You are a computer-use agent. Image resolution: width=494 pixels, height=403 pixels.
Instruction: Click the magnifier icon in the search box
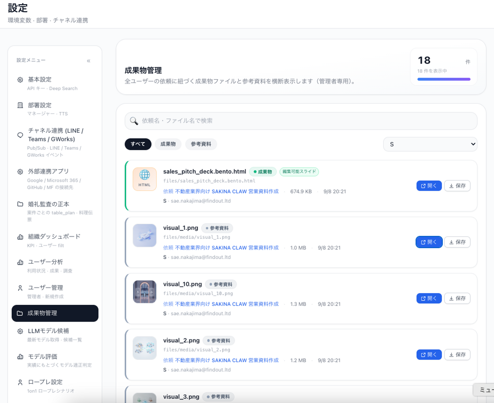point(134,121)
